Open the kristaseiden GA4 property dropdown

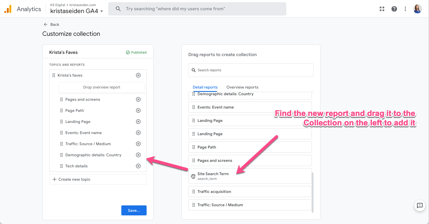point(77,11)
